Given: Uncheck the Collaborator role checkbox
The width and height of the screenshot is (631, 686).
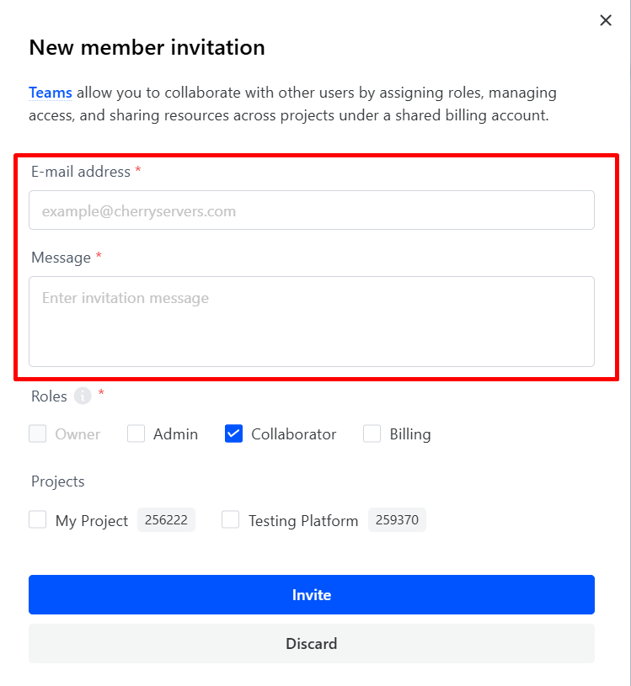Looking at the screenshot, I should (x=234, y=434).
